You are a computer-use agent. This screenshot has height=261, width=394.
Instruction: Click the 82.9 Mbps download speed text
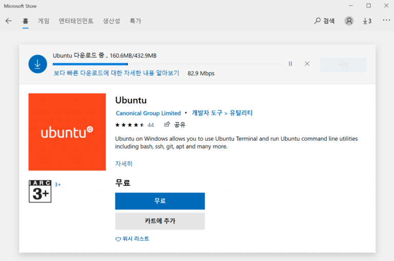tap(201, 74)
